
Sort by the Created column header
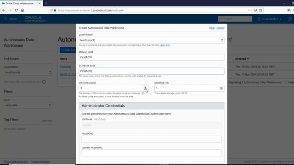coord(242,59)
